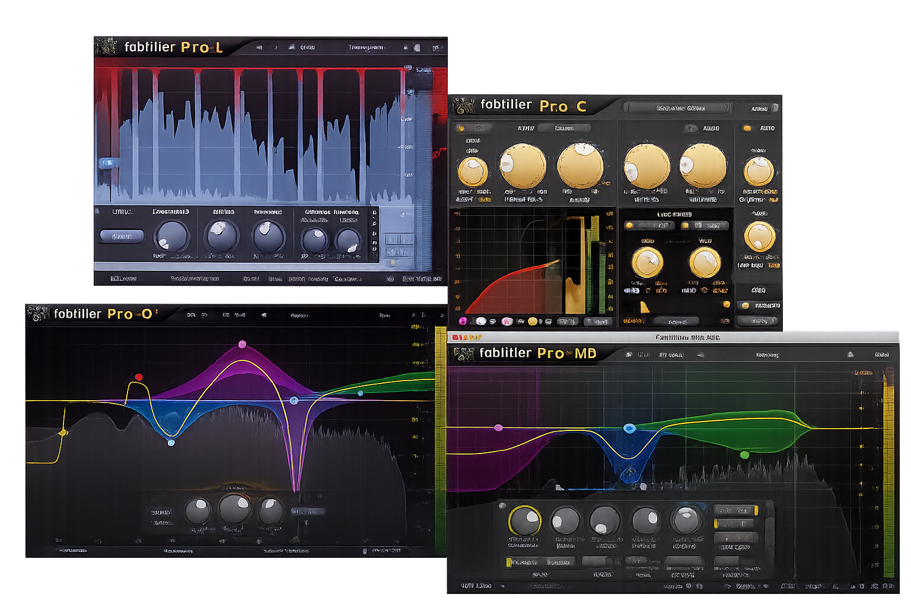Toggle the yellow-lit first button in Pro-MB stack
The width and height of the screenshot is (911, 607).
coord(736,510)
